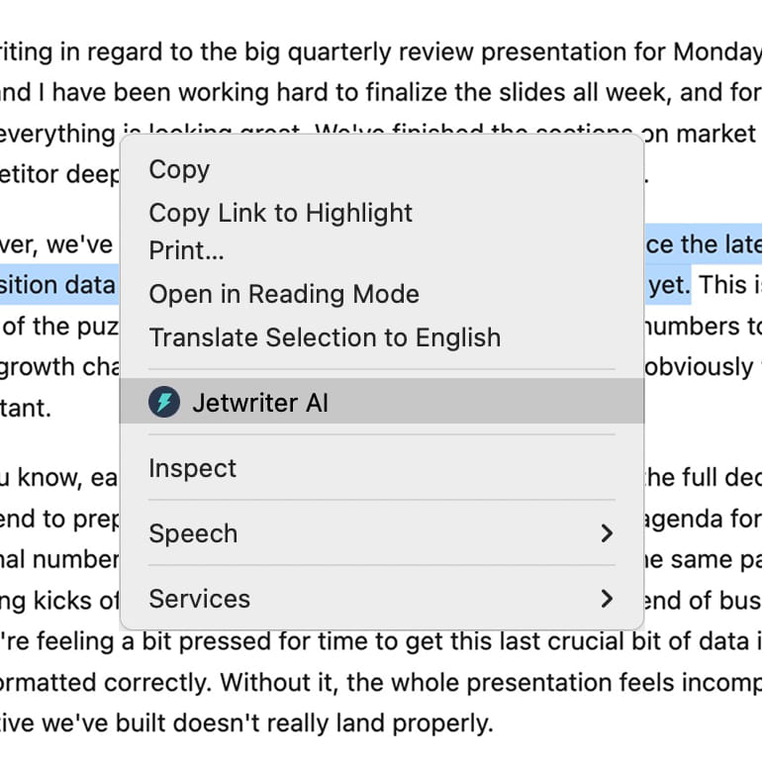Click the Jetwriter AI text label
This screenshot has width=764, height=764.
tap(259, 403)
